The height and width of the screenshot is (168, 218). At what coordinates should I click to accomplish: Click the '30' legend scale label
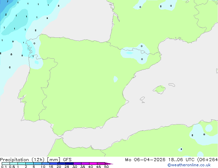tap(75, 167)
